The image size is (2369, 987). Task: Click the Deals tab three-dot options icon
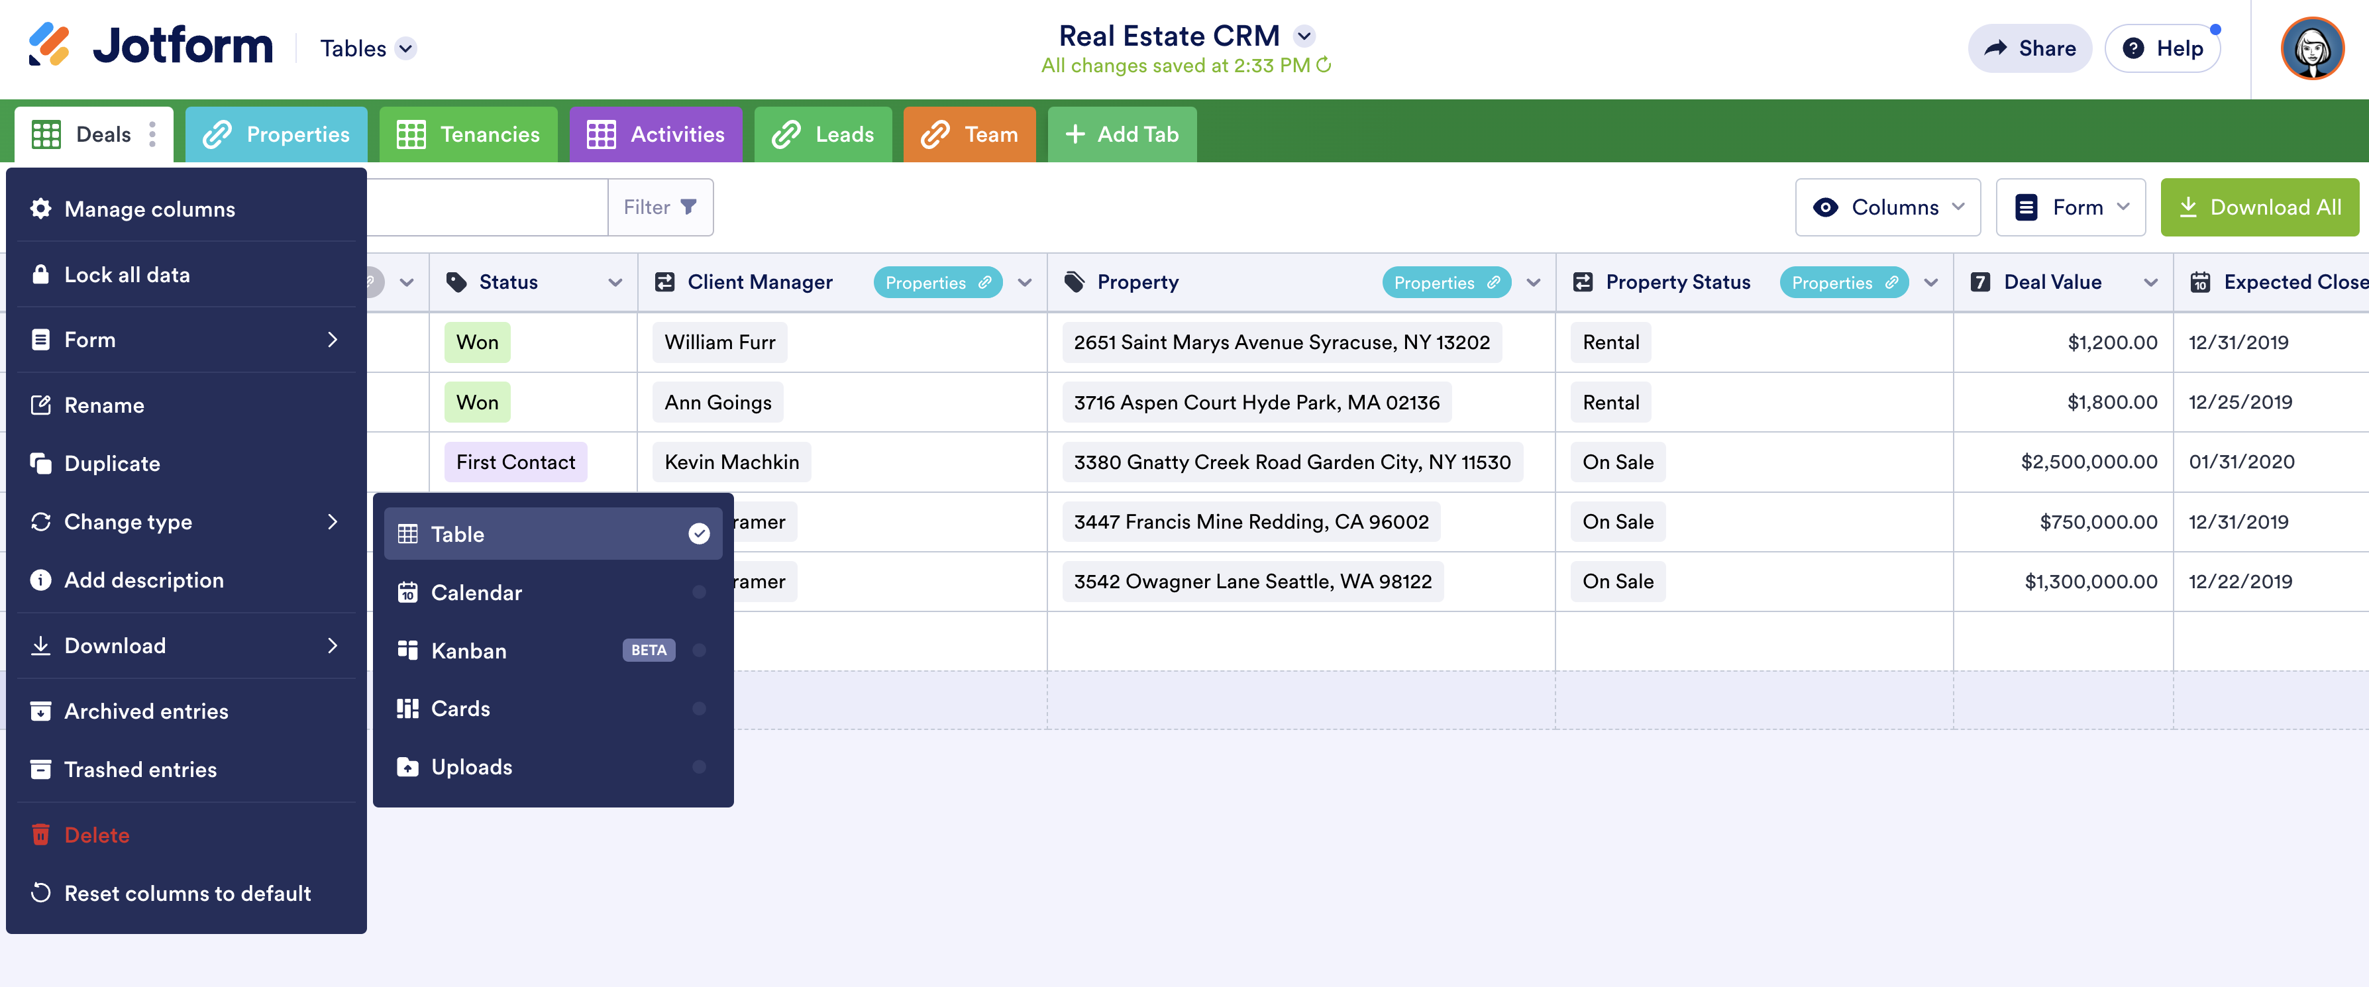152,134
